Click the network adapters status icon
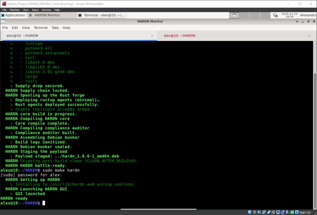The image size is (317, 215). point(264,212)
